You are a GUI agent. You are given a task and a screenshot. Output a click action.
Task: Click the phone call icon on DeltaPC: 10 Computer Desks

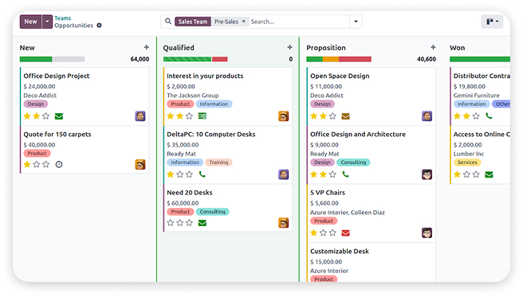pos(203,174)
